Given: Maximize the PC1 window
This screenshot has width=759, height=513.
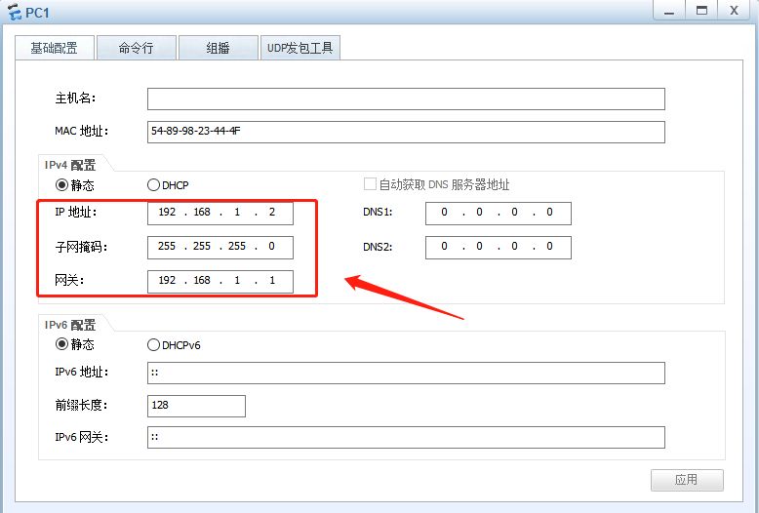Looking at the screenshot, I should coord(699,10).
